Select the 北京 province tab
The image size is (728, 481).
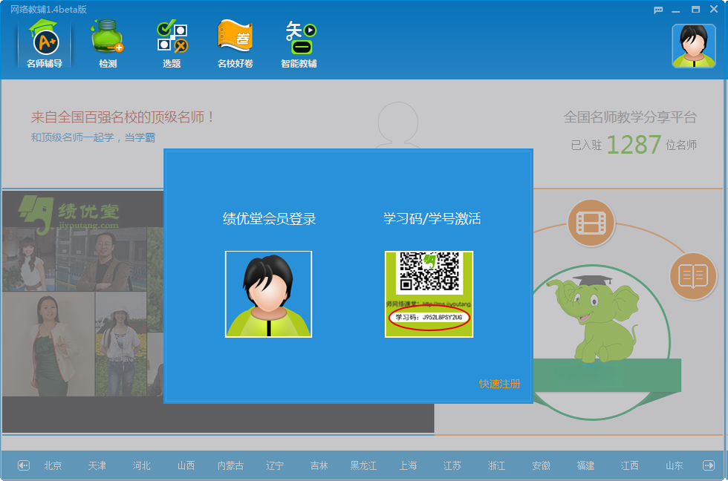53,465
